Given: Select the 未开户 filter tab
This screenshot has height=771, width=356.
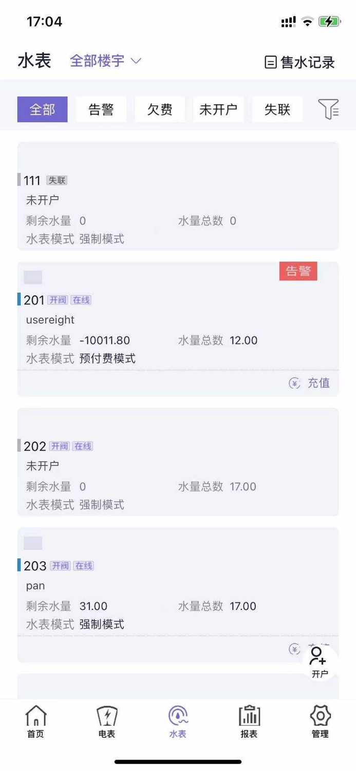Looking at the screenshot, I should pyautogui.click(x=218, y=109).
